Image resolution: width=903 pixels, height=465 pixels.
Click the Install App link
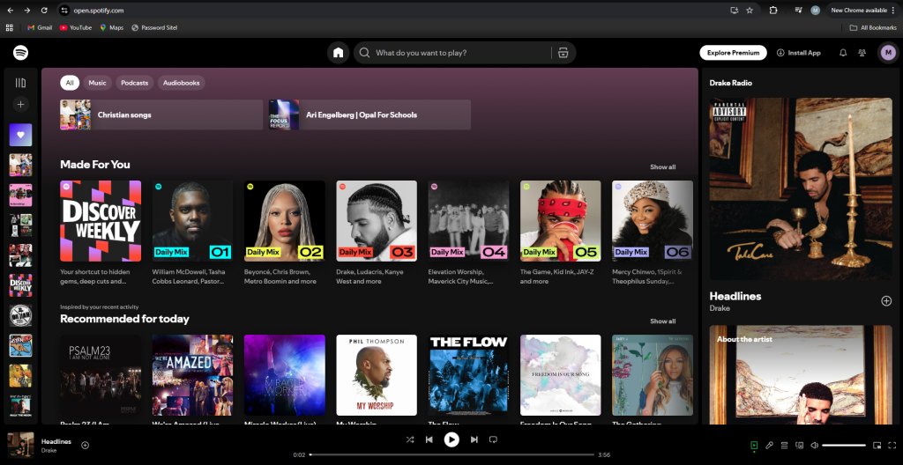coord(799,53)
